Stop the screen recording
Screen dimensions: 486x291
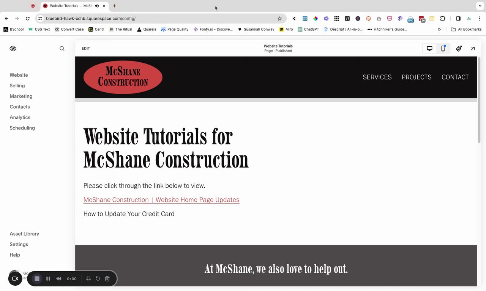pos(37,278)
